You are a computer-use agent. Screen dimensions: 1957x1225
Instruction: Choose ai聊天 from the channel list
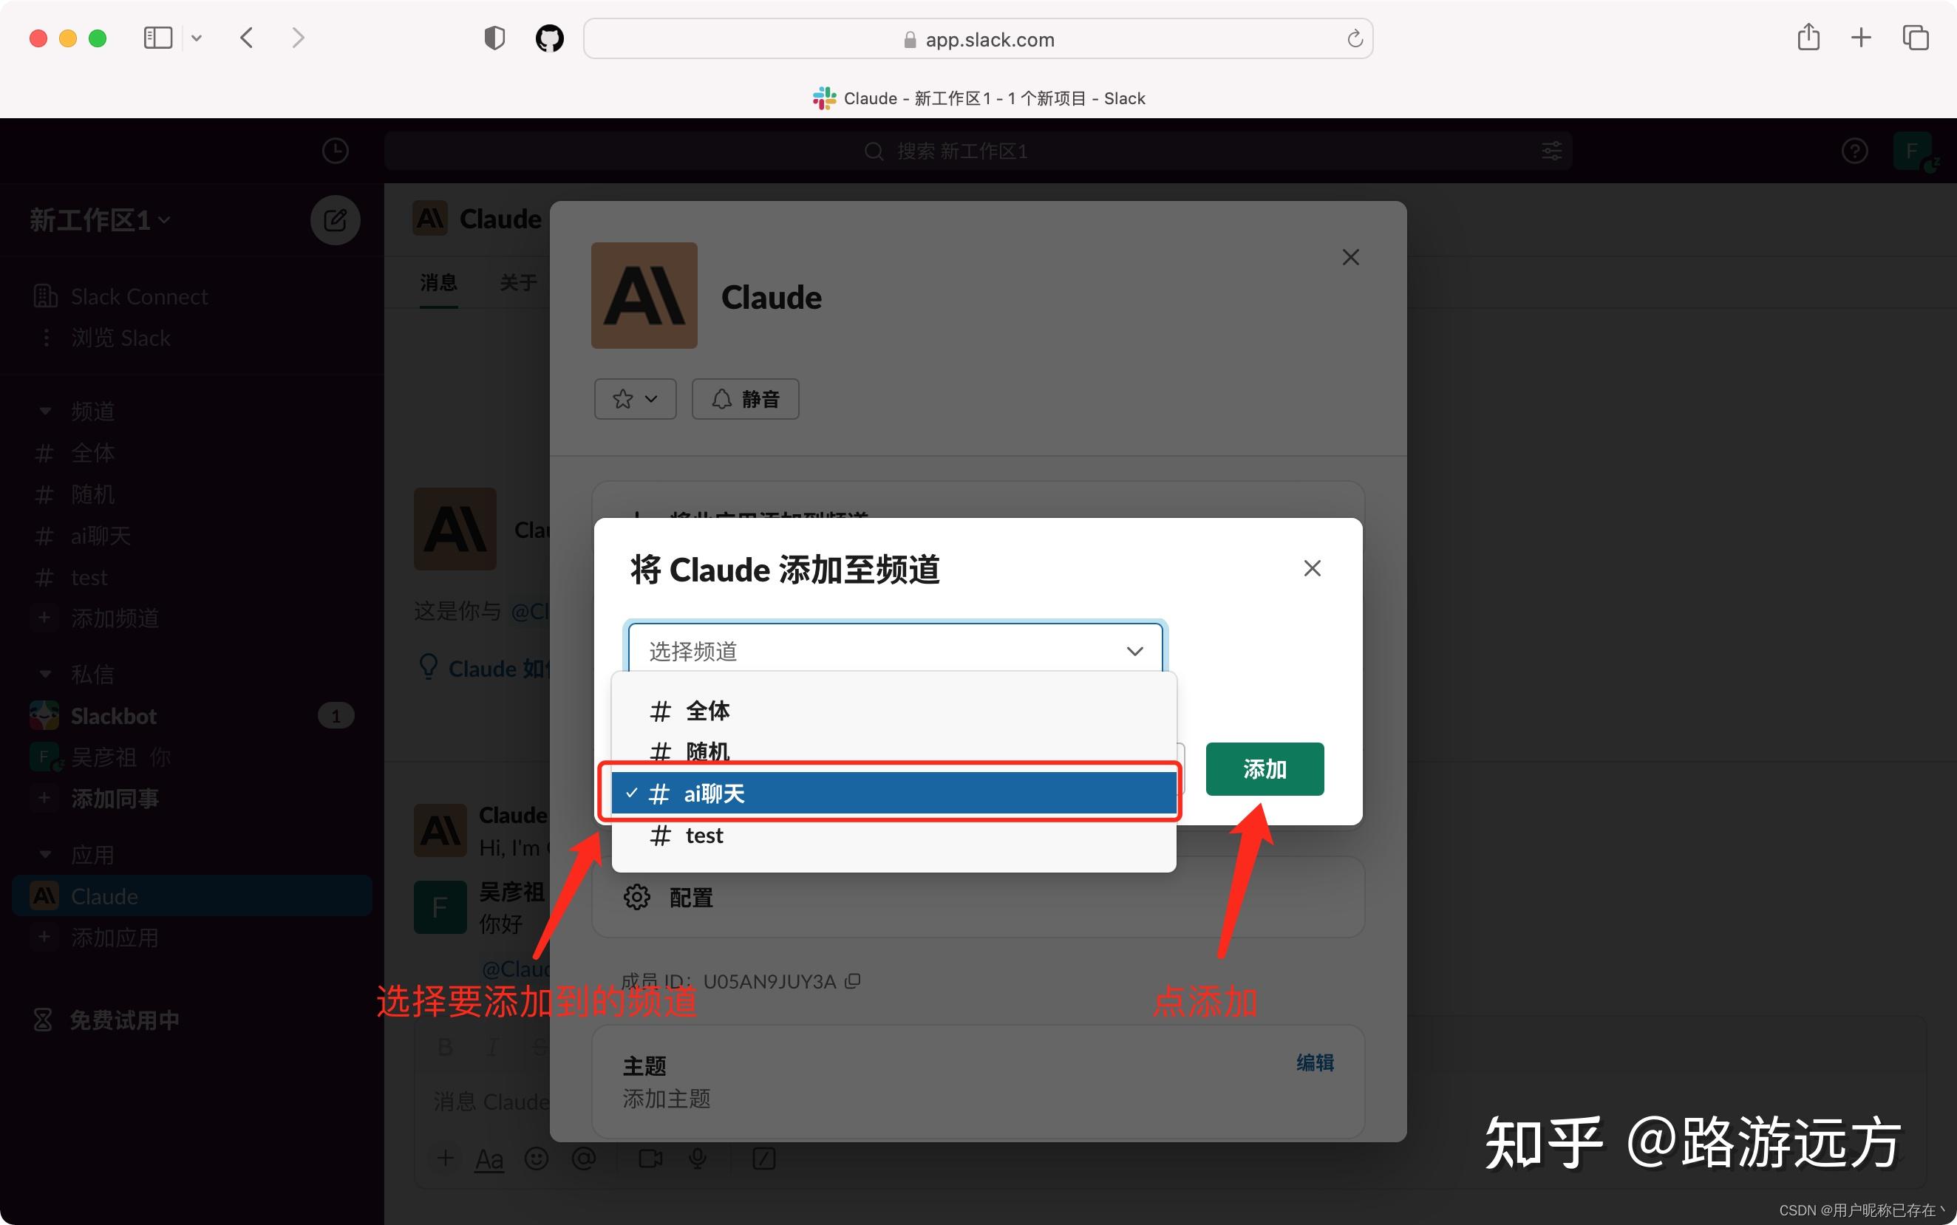(894, 792)
